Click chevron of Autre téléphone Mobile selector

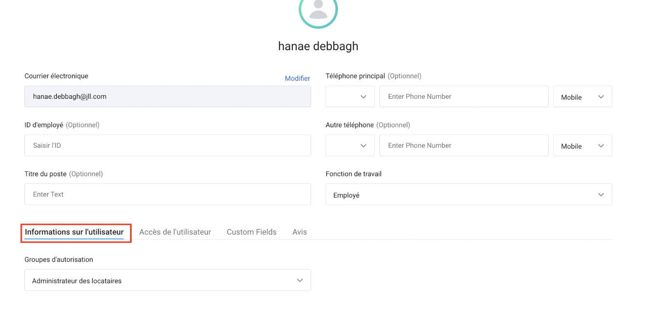(x=601, y=146)
